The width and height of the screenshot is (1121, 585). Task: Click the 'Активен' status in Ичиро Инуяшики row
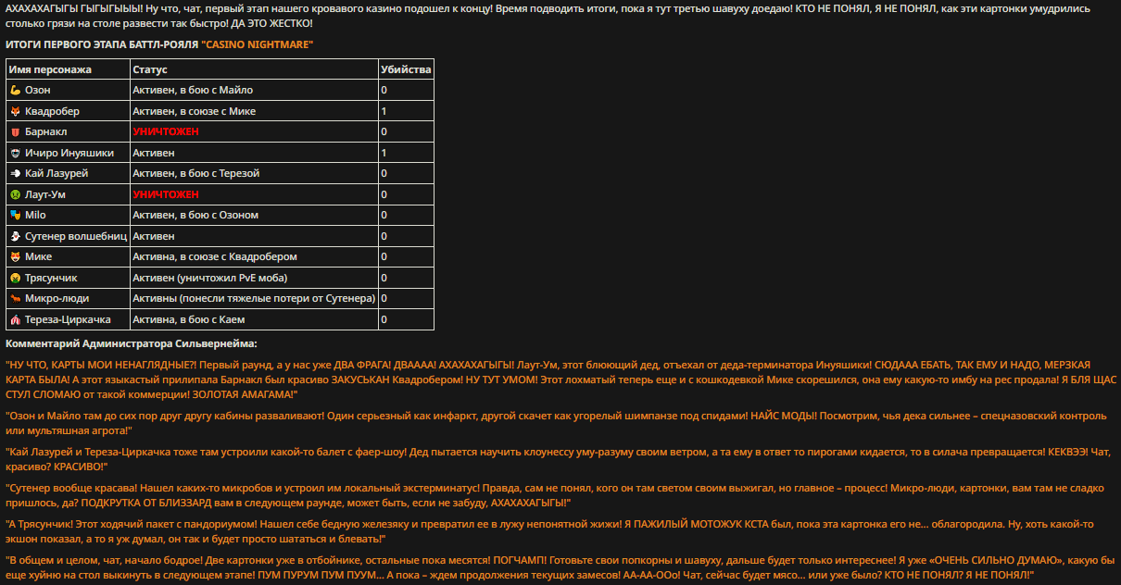coord(154,153)
